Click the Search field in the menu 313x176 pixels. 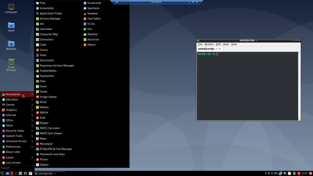coord(16,168)
